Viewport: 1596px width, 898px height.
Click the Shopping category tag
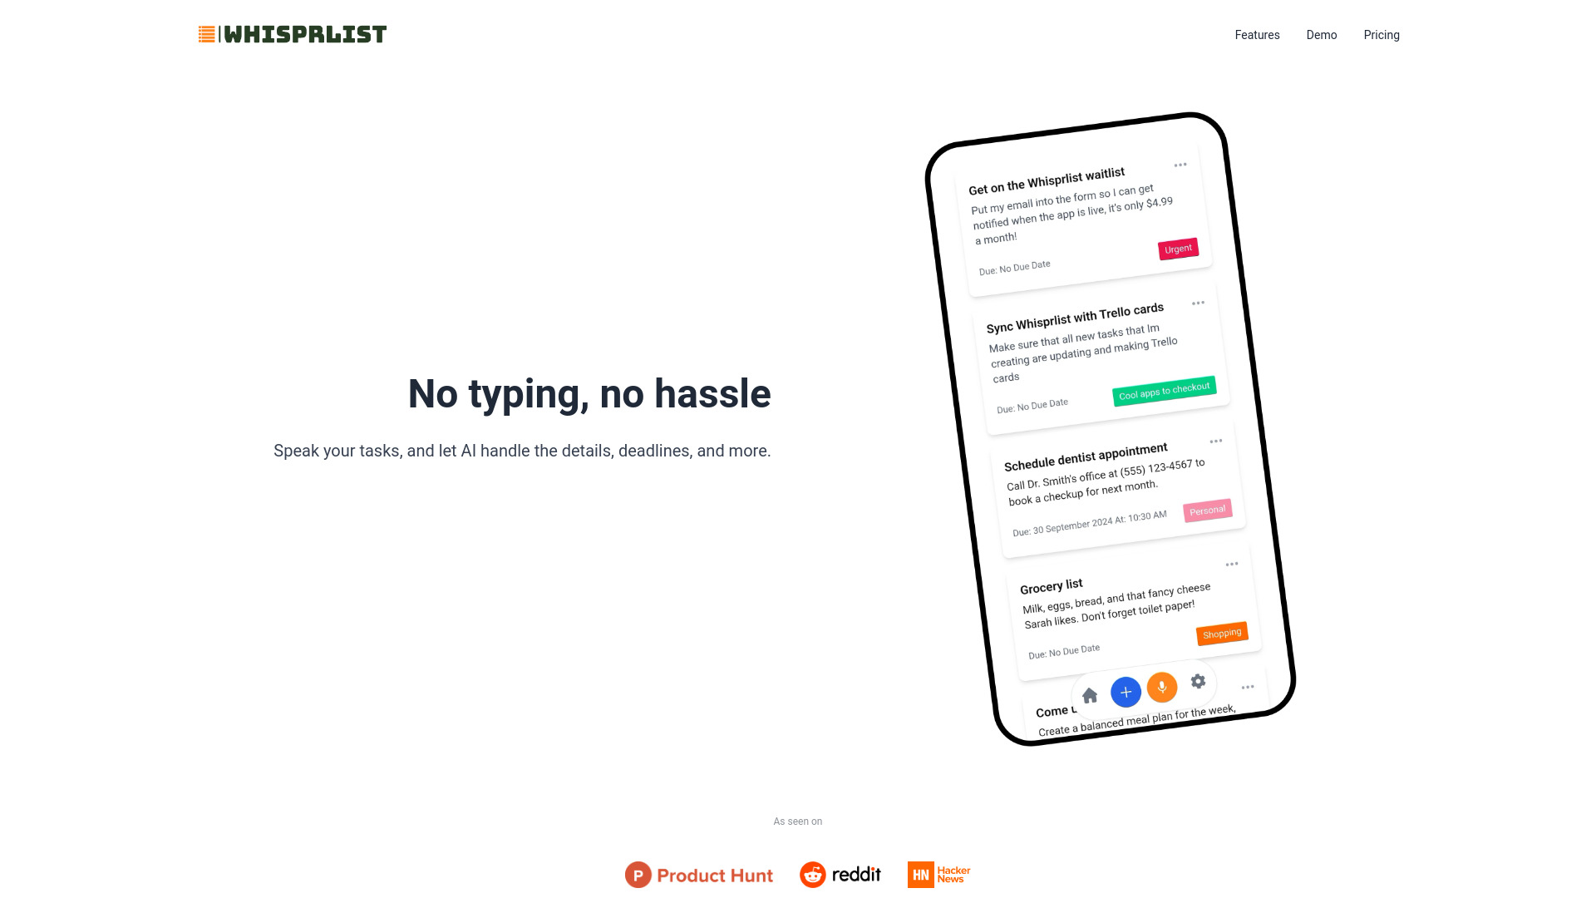pos(1221,633)
